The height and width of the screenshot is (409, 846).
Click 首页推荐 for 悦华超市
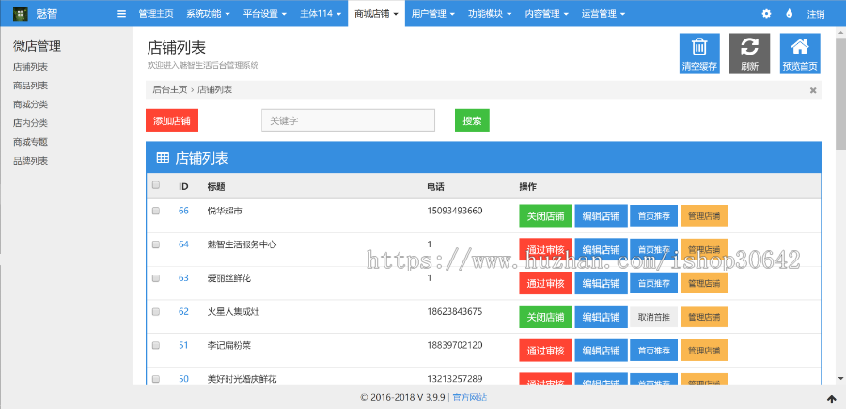[654, 216]
